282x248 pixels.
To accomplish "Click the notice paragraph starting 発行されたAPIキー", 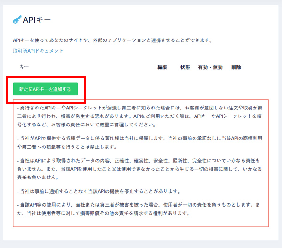I will [140, 116].
